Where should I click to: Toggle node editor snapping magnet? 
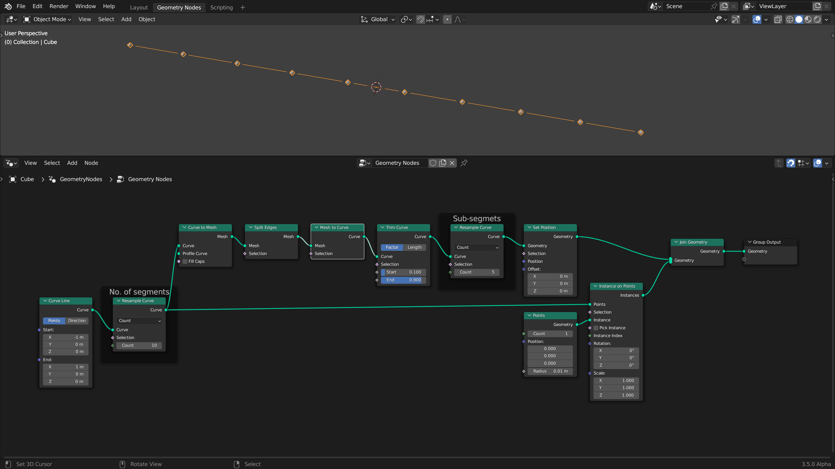(x=791, y=163)
